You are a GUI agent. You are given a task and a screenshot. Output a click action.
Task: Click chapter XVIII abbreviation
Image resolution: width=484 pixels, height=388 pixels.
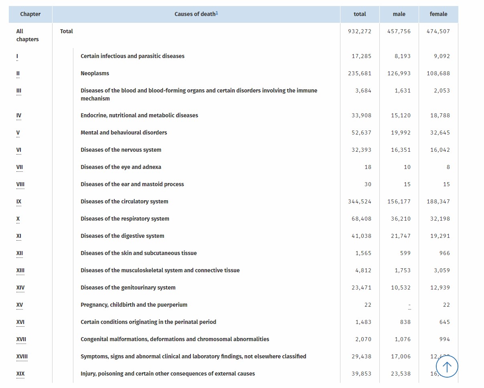22,356
